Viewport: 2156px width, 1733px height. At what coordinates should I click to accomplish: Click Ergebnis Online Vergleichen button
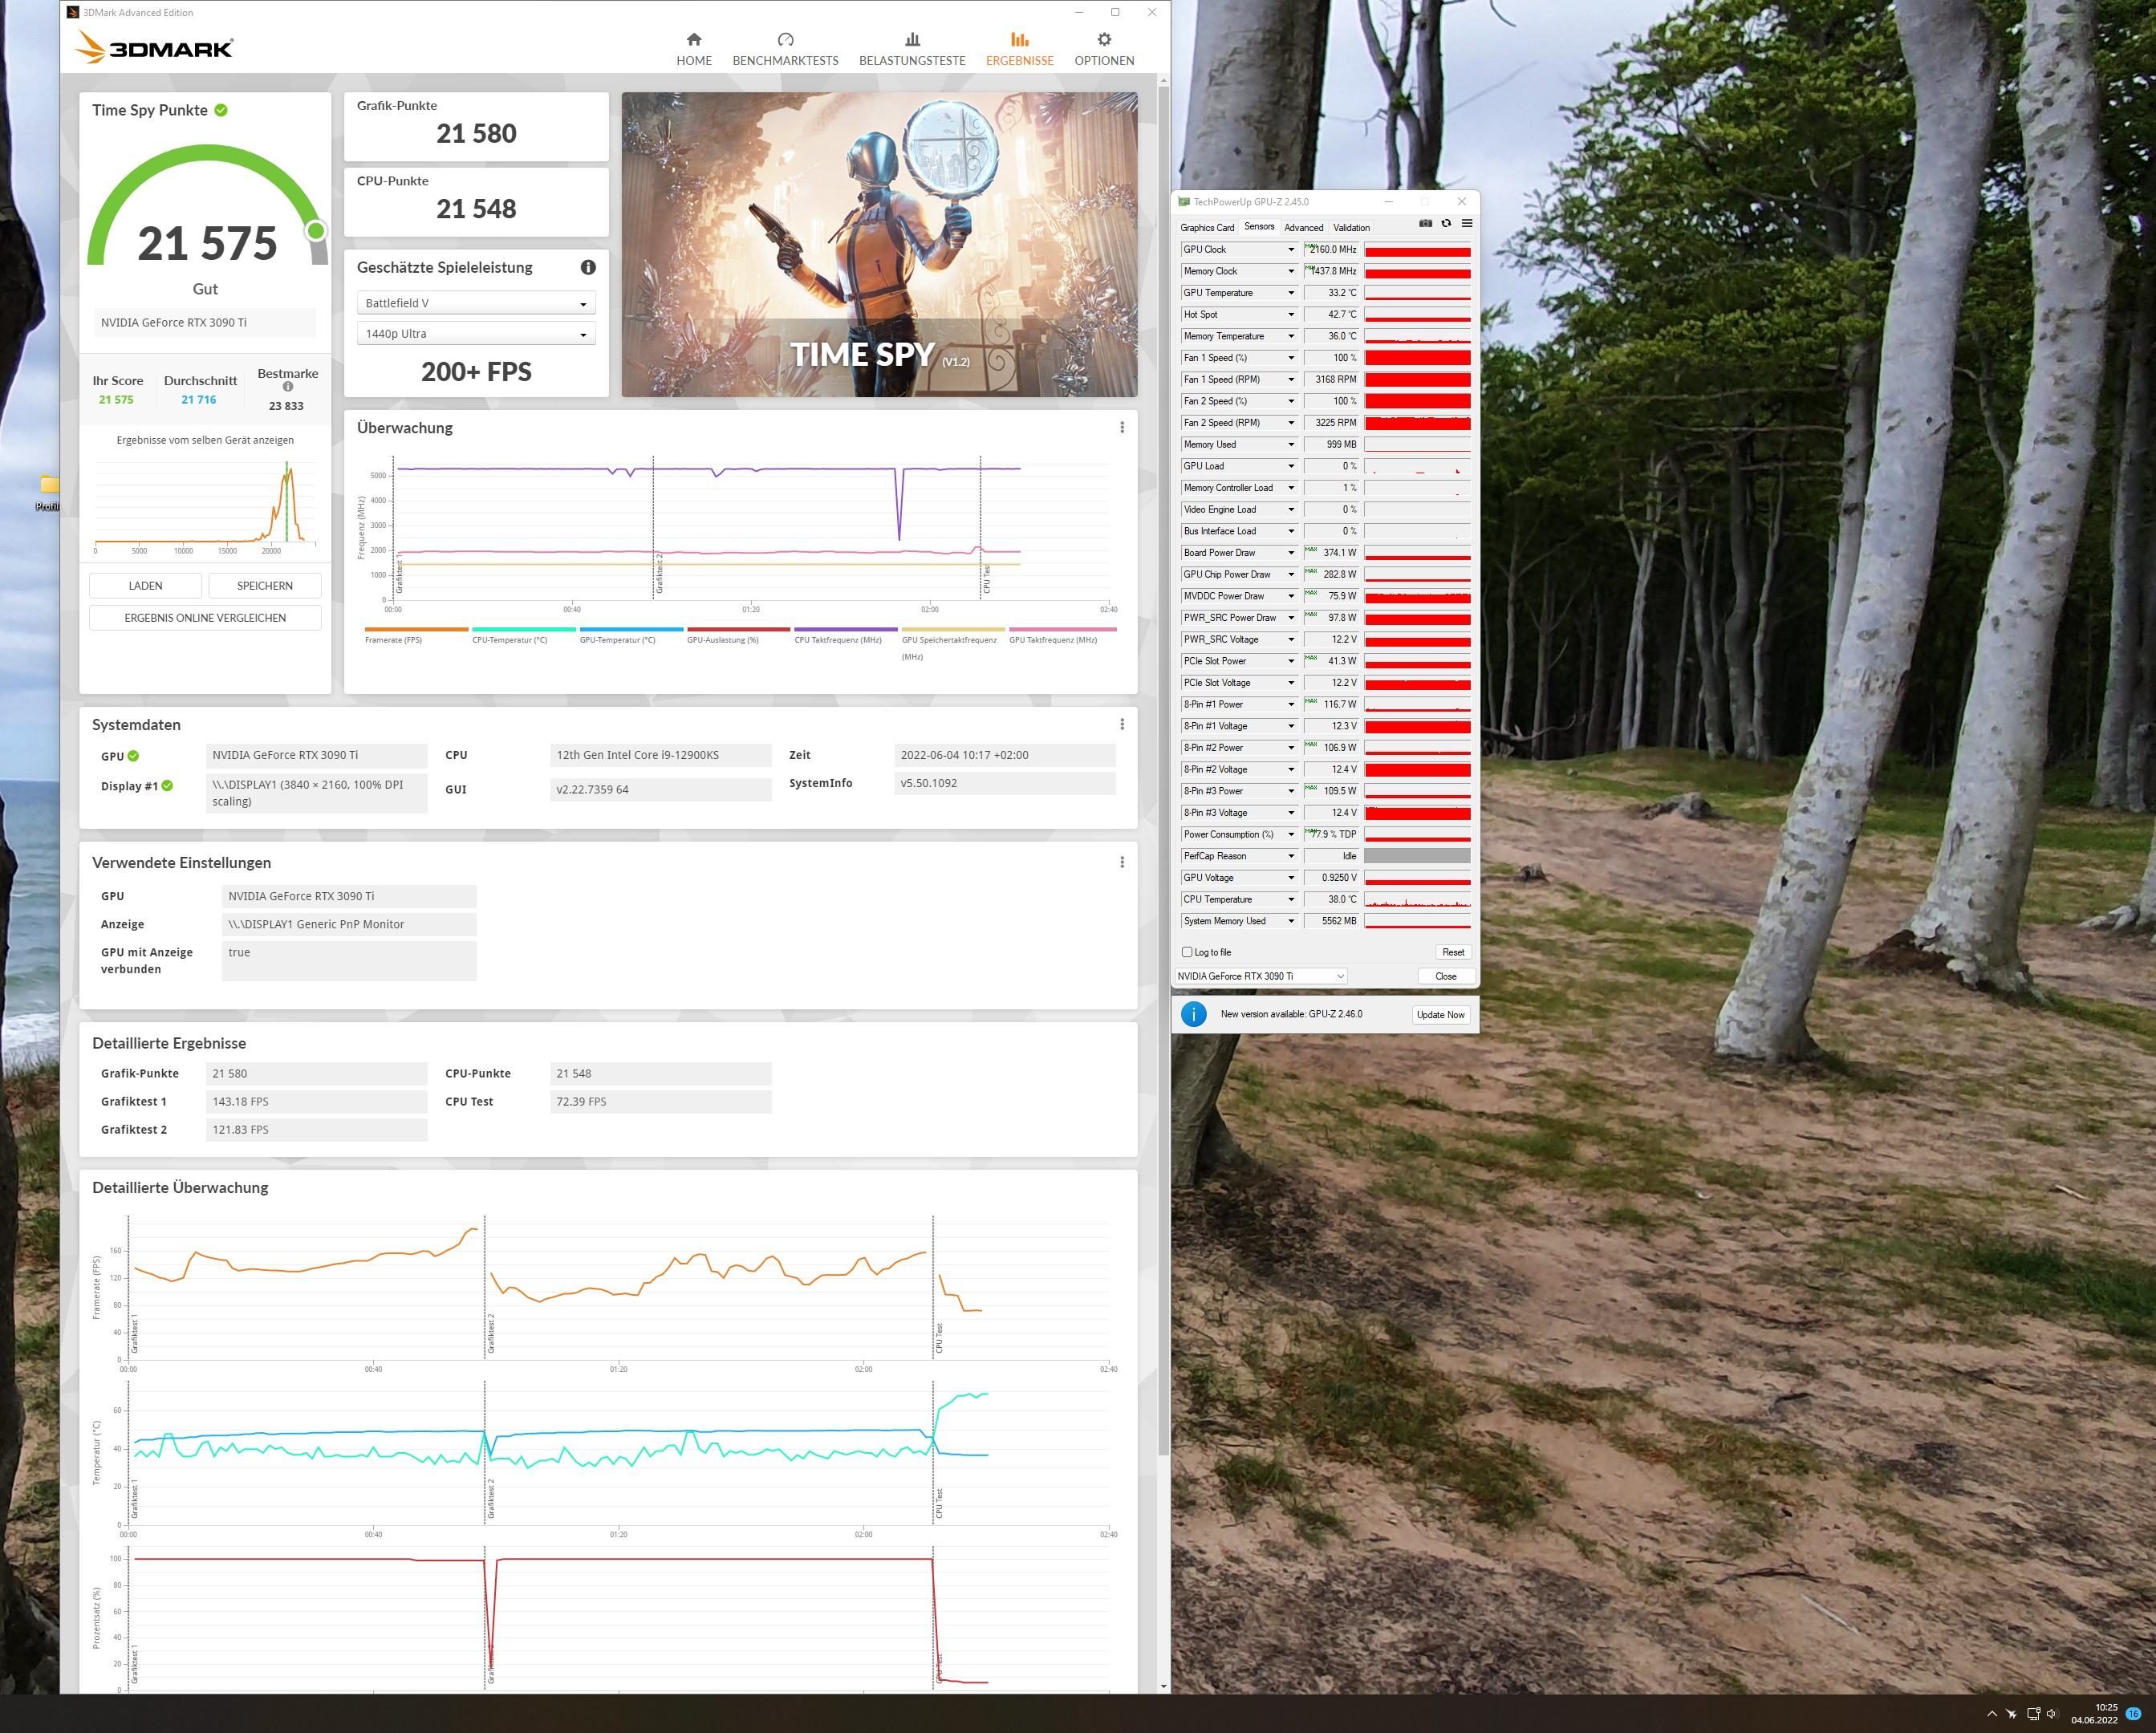click(205, 618)
